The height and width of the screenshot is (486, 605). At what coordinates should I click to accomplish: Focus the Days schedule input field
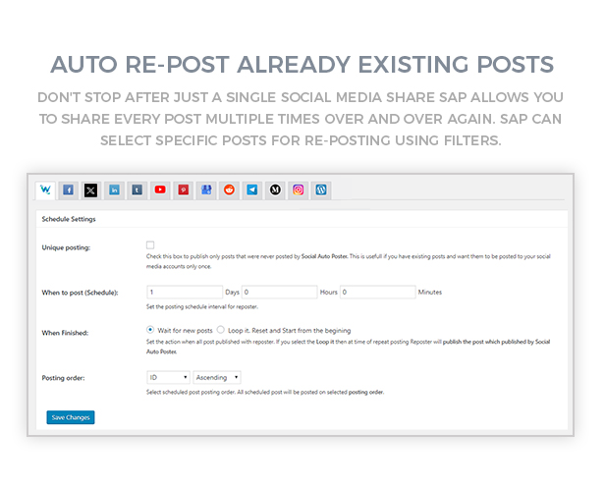point(185,292)
